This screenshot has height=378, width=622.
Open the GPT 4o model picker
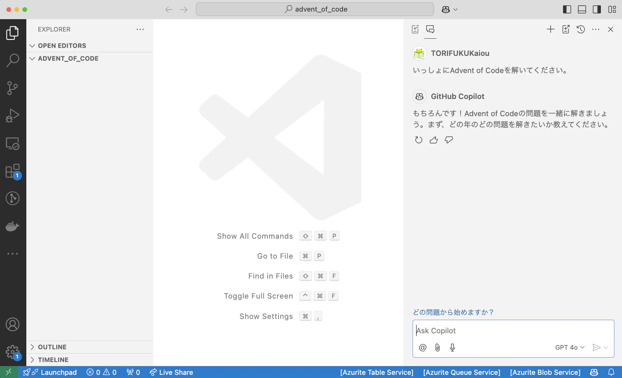[x=570, y=347]
